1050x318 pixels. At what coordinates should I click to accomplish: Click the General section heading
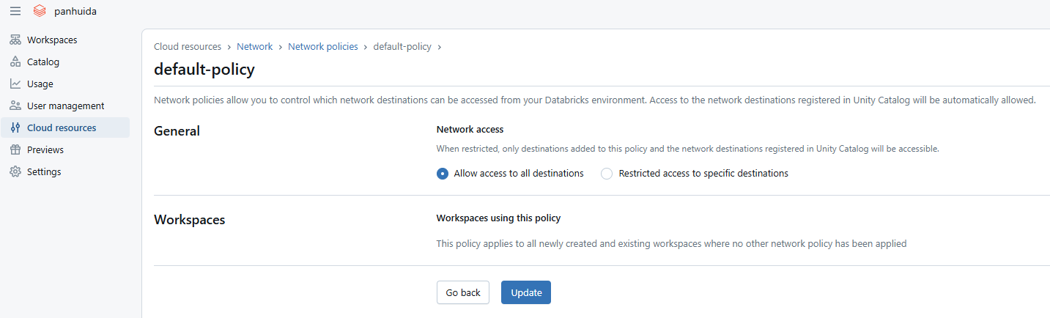click(x=177, y=131)
